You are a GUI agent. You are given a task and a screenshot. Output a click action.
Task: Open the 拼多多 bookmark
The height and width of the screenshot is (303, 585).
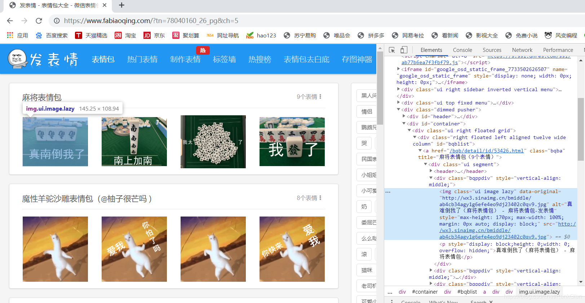pos(371,35)
